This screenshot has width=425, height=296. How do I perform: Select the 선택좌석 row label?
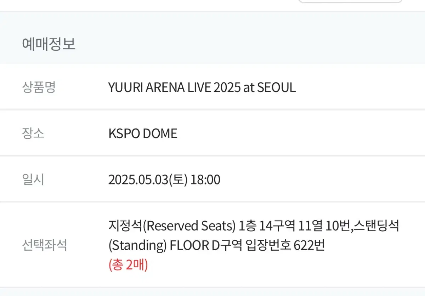(44, 245)
